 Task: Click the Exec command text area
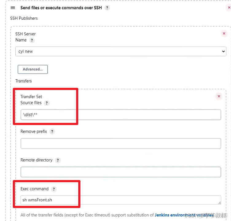tap(121, 200)
